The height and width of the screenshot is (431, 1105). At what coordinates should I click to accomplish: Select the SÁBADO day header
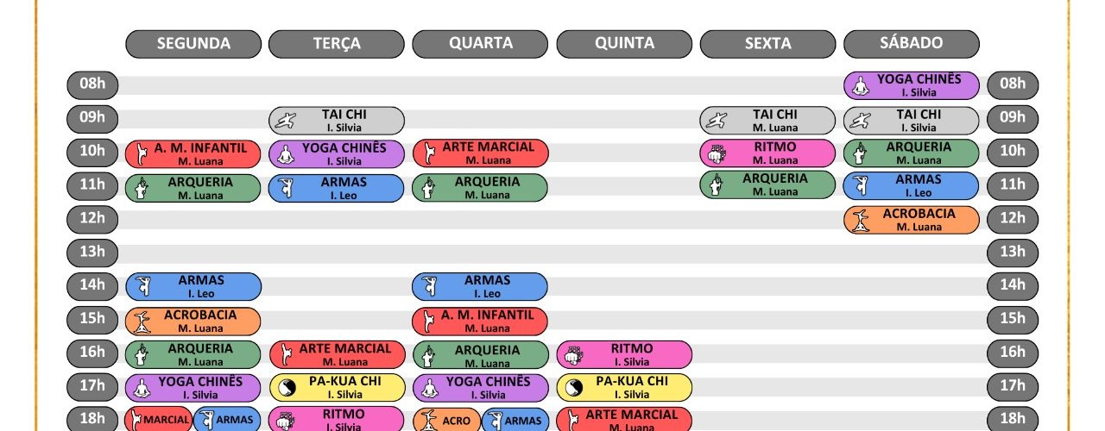912,44
